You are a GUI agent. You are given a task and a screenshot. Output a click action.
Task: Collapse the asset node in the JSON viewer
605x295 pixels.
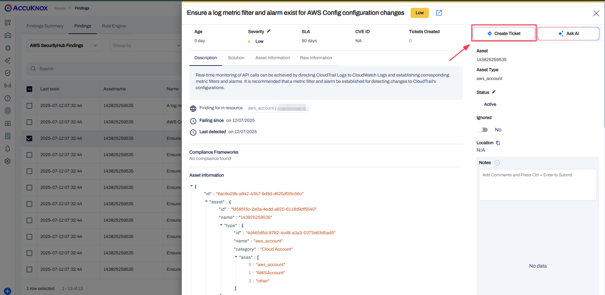click(206, 201)
